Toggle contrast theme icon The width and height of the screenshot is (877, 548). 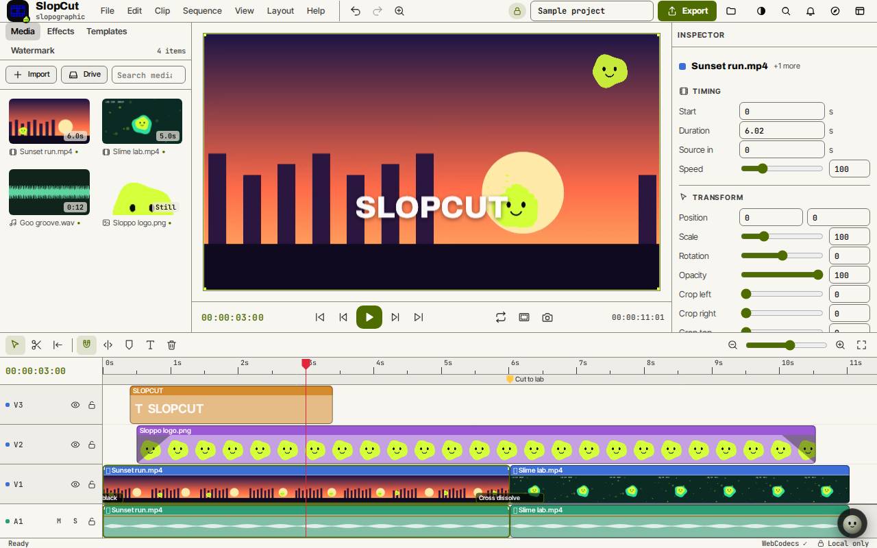761,11
